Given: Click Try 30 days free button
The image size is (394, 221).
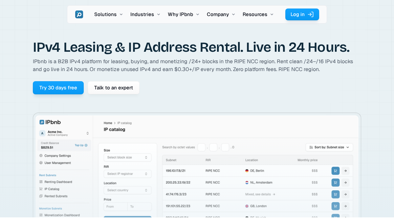Looking at the screenshot, I should point(58,88).
